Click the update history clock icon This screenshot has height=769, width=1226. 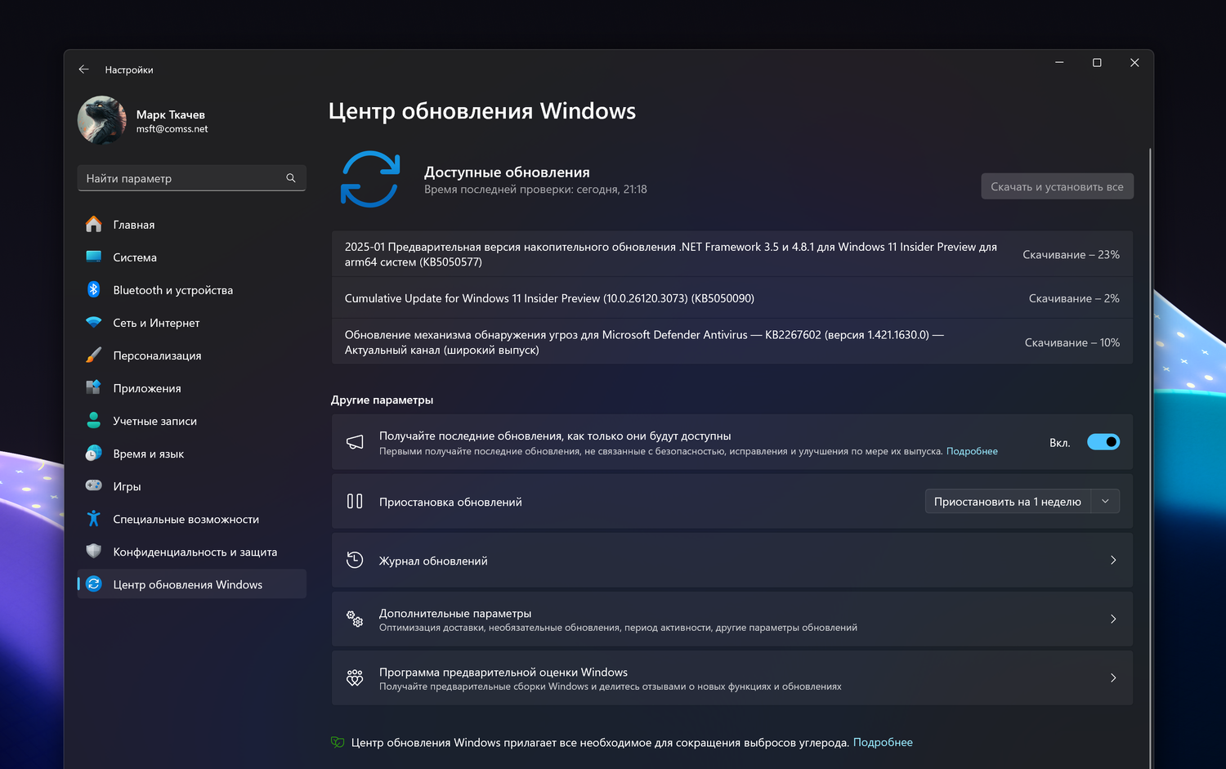click(x=355, y=560)
